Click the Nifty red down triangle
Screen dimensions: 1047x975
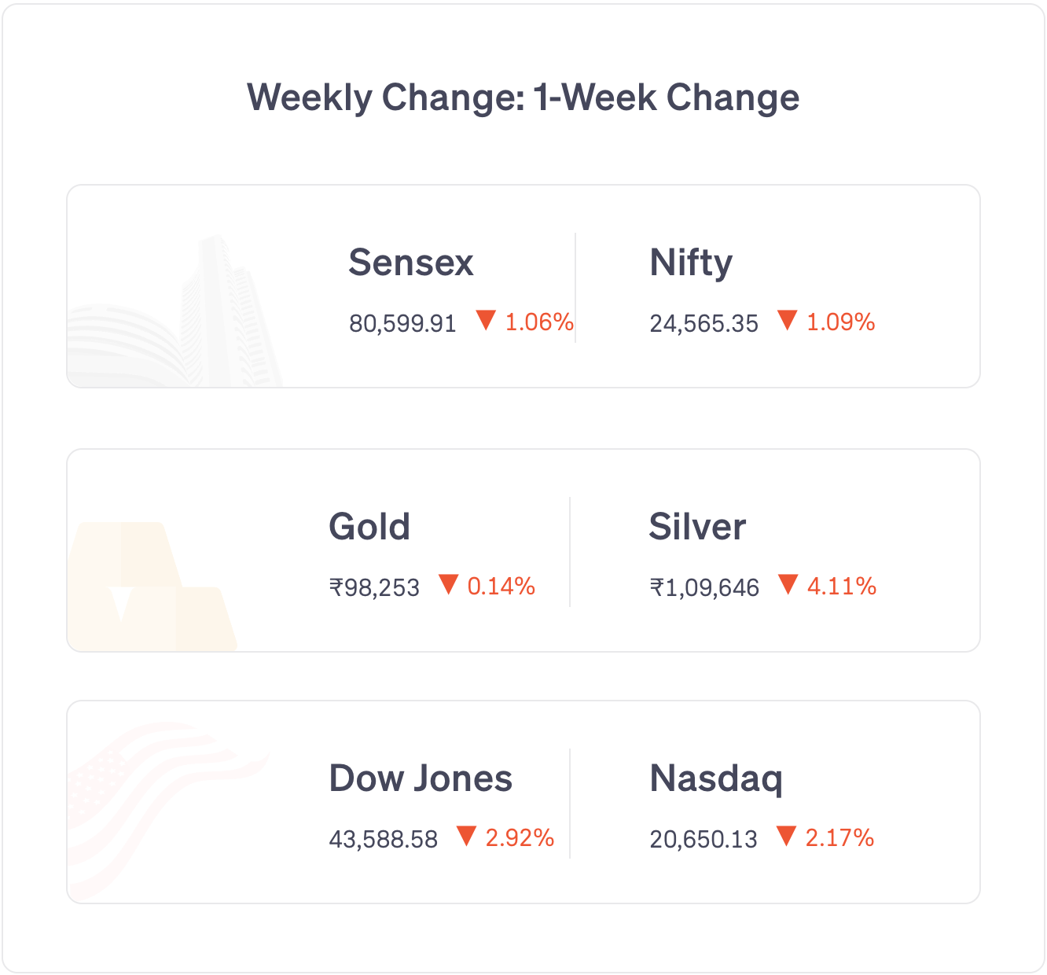click(787, 320)
